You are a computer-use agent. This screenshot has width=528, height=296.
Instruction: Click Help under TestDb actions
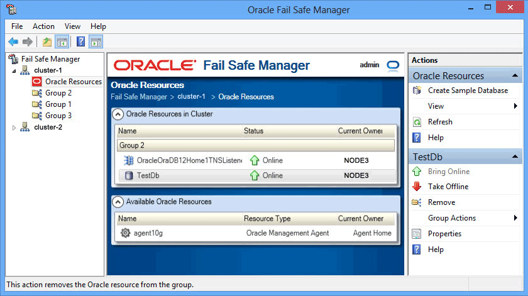coord(436,249)
